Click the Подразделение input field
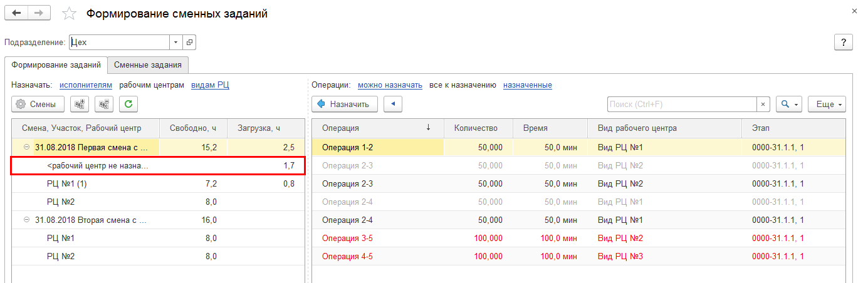Image resolution: width=863 pixels, height=283 pixels. pos(119,43)
